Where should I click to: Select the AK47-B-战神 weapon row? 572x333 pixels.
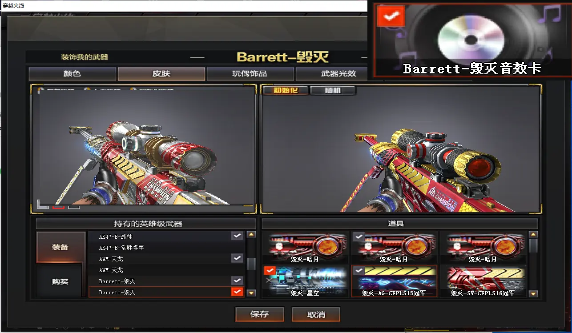[166, 237]
